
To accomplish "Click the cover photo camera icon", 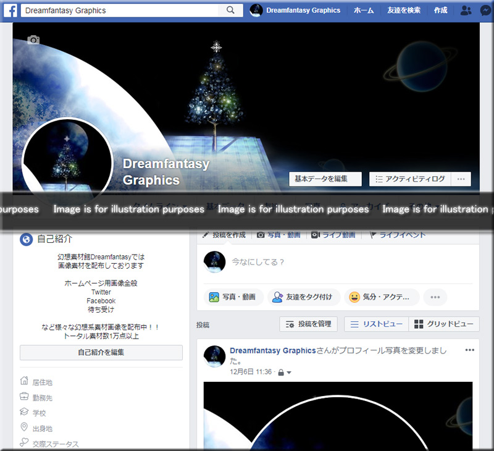I will pos(33,40).
